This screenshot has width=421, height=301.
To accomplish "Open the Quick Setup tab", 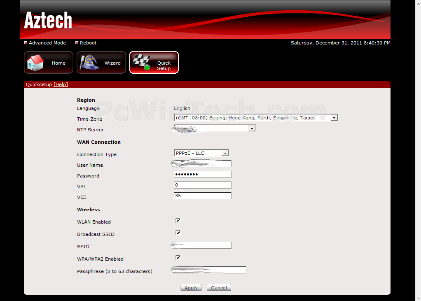I will pos(154,63).
